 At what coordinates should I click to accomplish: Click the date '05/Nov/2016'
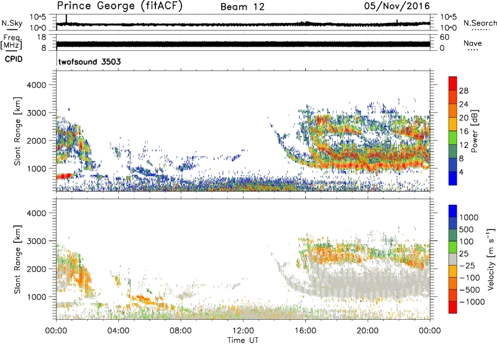point(397,6)
